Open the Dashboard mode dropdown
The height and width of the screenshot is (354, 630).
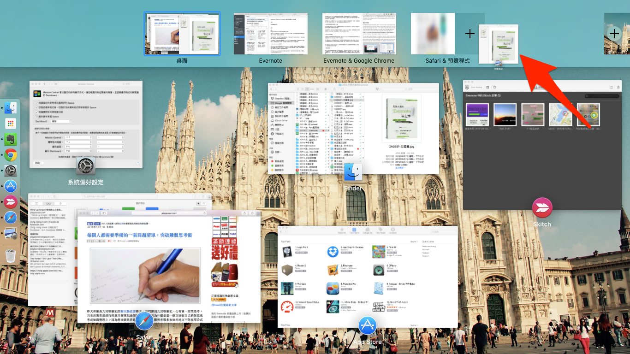tap(61, 121)
